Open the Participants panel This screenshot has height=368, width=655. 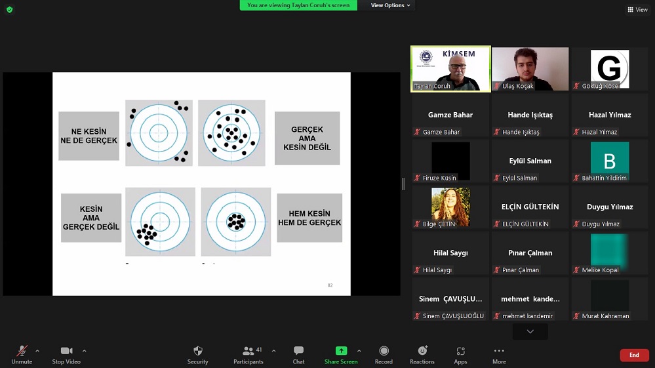click(x=248, y=351)
